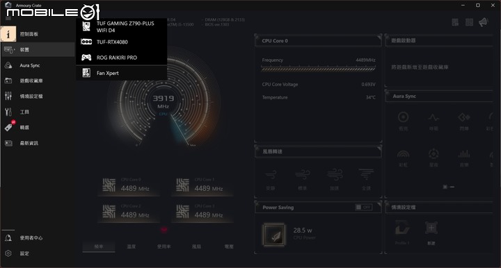Viewport: 501px width, 268px height.
Task: Click the TUF-RTX4080 graphics card icon
Action: click(86, 42)
